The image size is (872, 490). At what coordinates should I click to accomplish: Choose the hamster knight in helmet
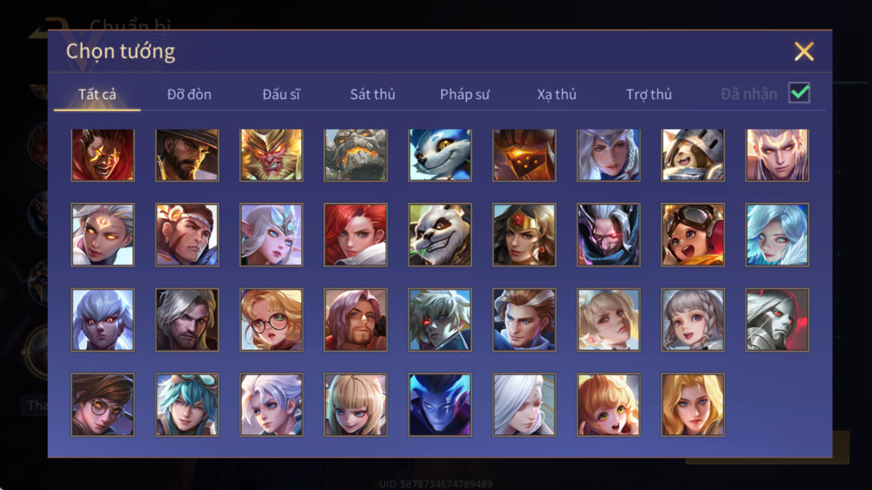click(692, 155)
